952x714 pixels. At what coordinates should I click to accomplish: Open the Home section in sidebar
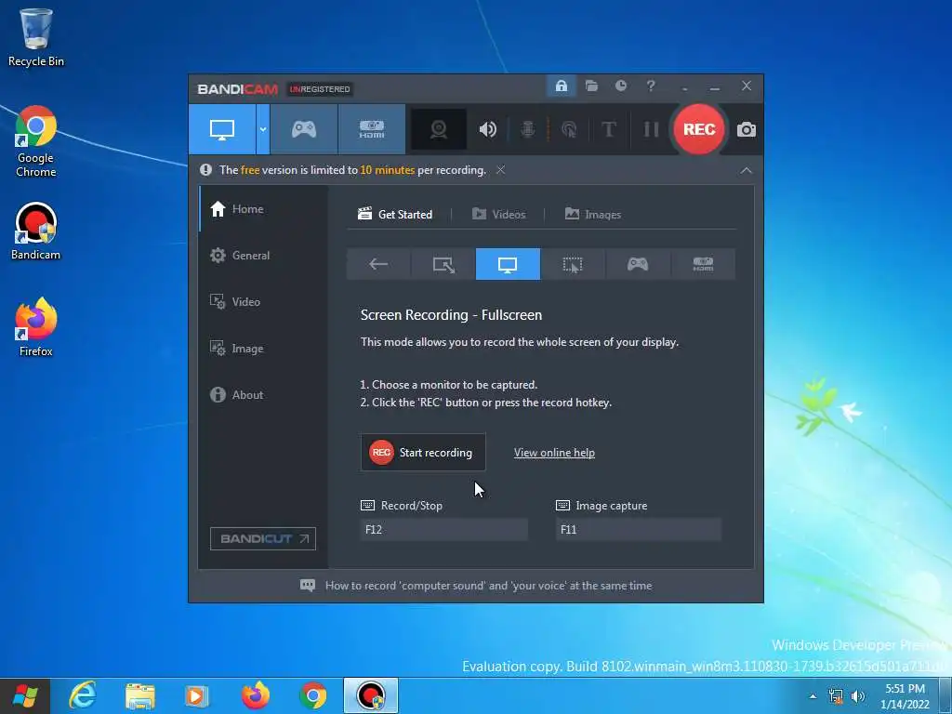[x=263, y=209]
